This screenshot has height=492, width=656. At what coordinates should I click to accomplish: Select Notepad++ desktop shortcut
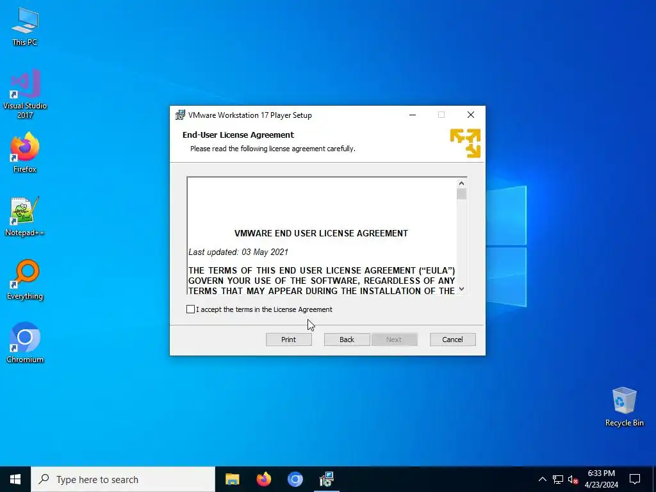pyautogui.click(x=25, y=217)
